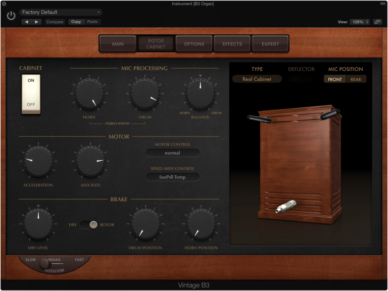388x291 pixels.
Task: Click the Vintage B3 title text
Action: (x=194, y=285)
